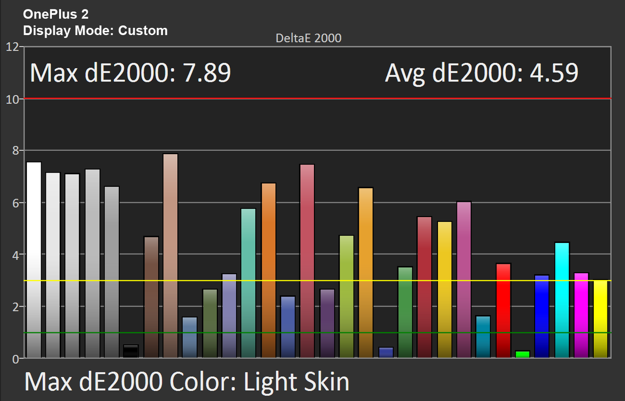The image size is (625, 401).
Task: Select the olive foliage-green bar
Action: tap(210, 324)
